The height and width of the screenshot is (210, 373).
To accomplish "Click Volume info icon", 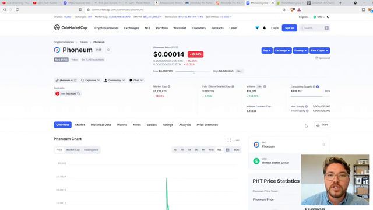I will [x=265, y=86].
